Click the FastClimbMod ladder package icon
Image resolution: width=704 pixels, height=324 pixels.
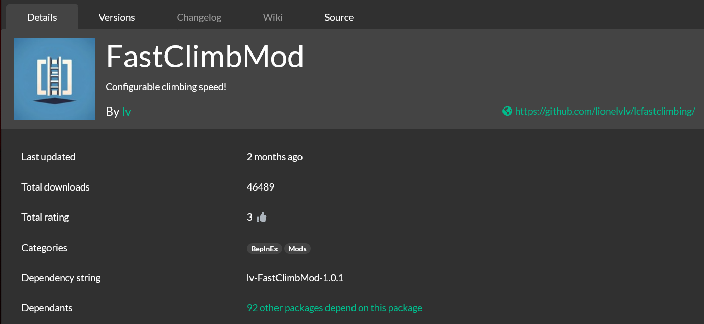pos(55,79)
